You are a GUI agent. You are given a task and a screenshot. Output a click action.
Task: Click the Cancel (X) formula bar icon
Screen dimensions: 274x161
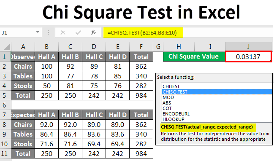coord(63,32)
